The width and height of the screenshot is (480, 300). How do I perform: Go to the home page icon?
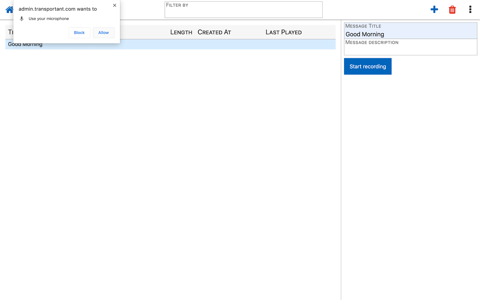click(9, 10)
